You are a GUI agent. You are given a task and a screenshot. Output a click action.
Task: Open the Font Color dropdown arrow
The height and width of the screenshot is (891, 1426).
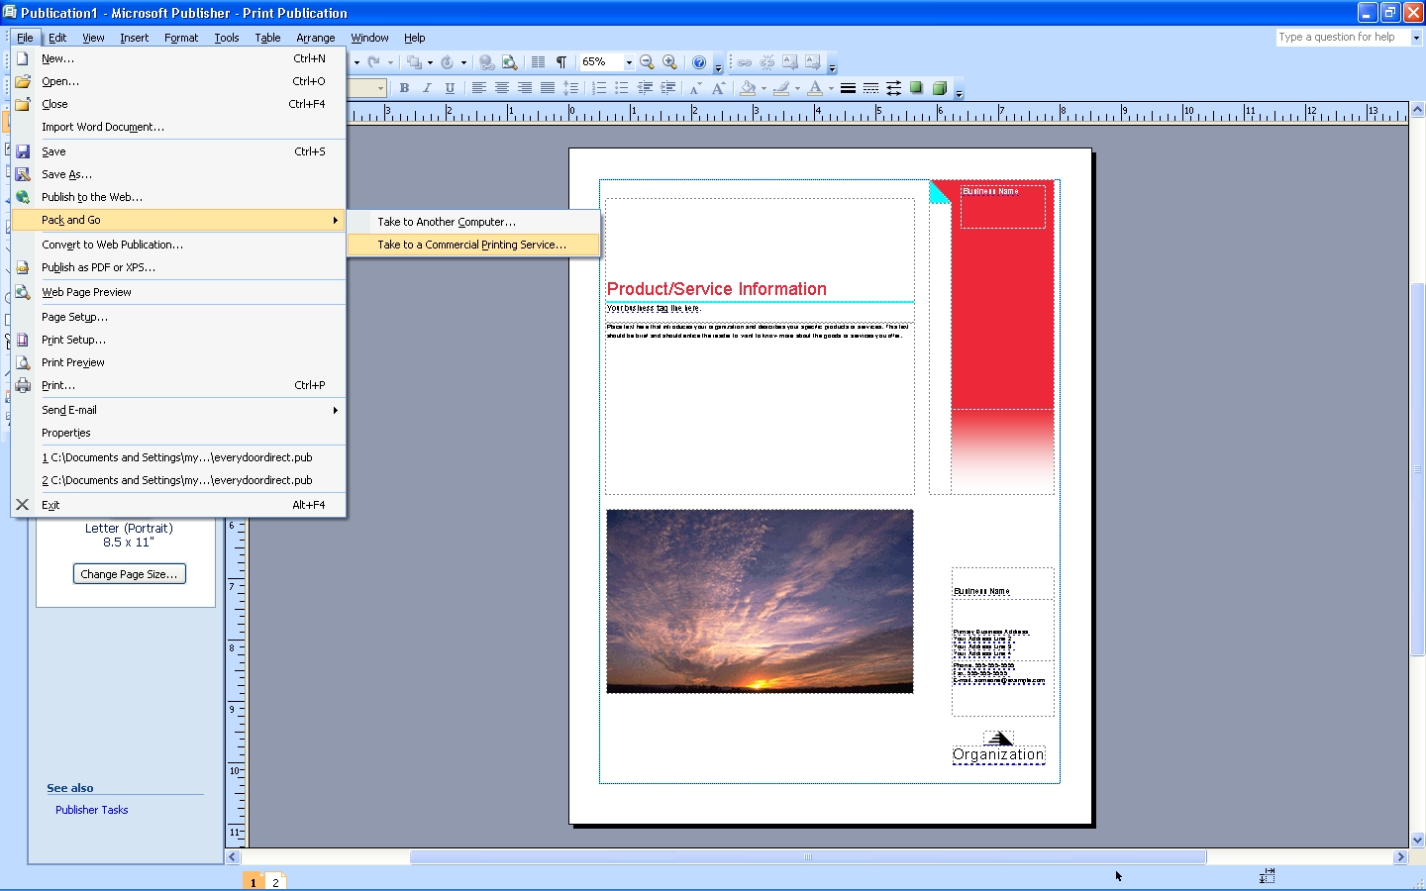(829, 88)
